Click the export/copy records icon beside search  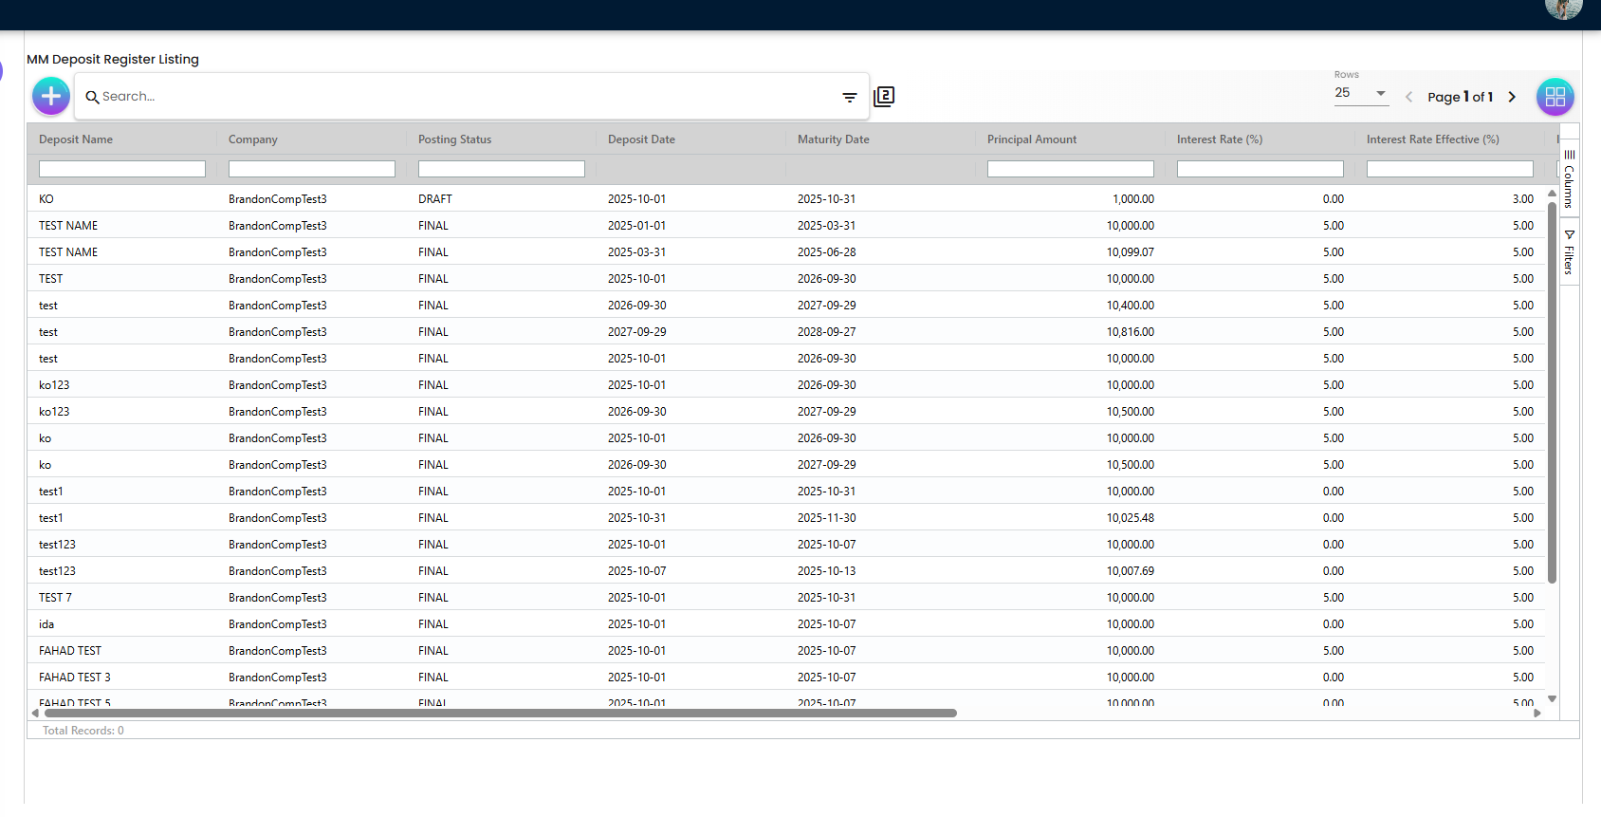[884, 96]
